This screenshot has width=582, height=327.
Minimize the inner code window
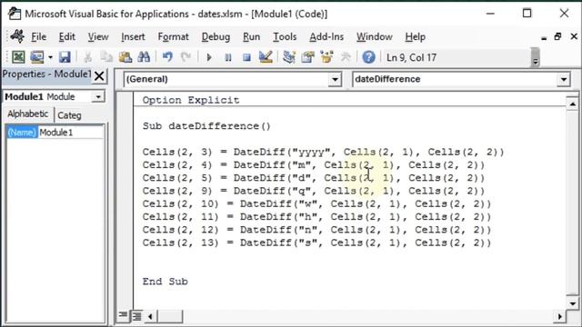tap(544, 37)
